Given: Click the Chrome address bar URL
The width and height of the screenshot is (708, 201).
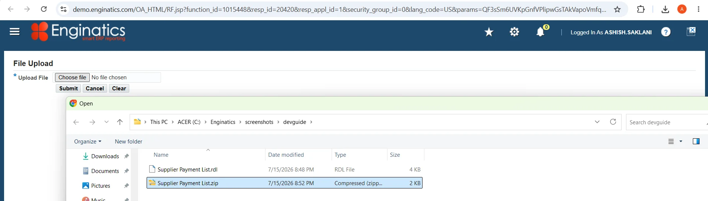Looking at the screenshot, I should [339, 10].
